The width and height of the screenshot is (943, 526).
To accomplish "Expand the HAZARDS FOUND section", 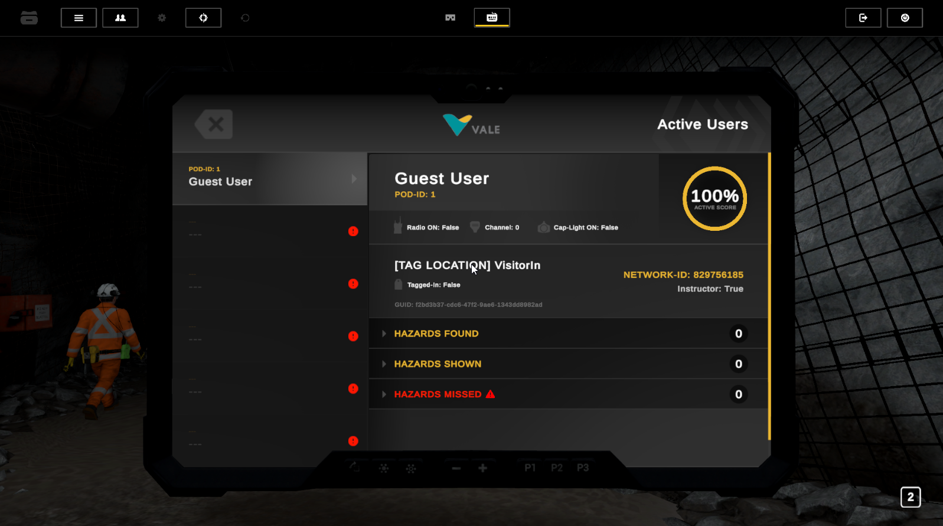I will point(436,334).
